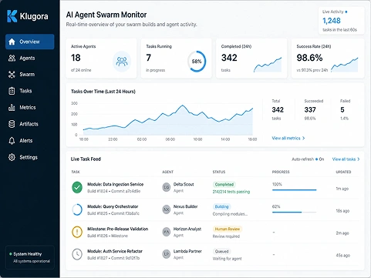The width and height of the screenshot is (371, 278).
Task: Click the Succeeded 337 value
Action: [310, 110]
